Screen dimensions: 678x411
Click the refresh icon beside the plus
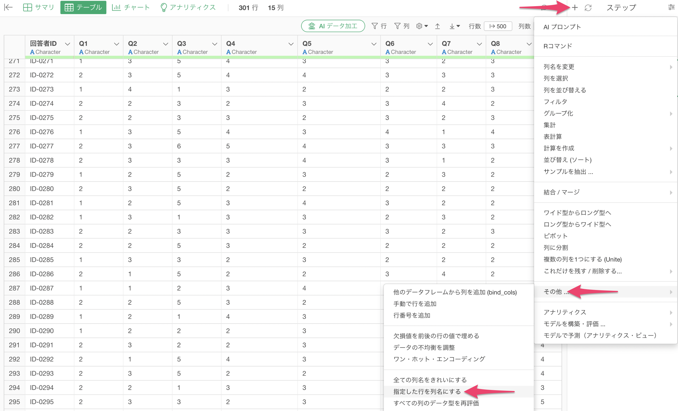coord(588,8)
